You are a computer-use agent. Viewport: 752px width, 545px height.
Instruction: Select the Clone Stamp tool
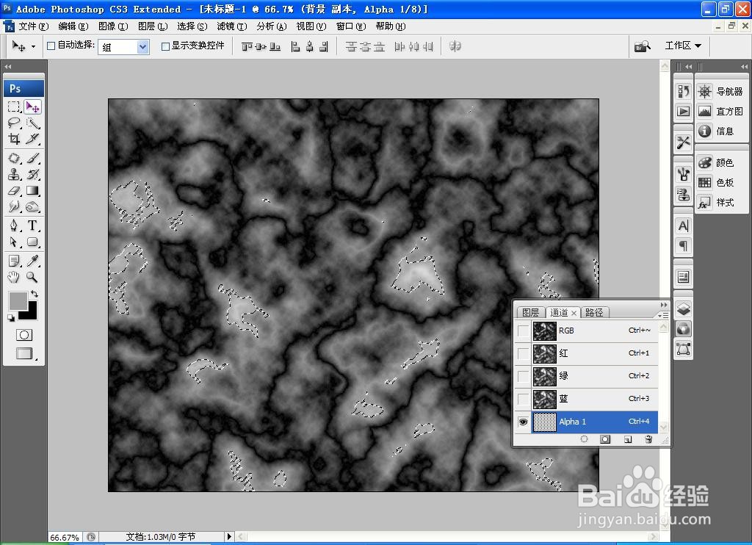point(14,175)
